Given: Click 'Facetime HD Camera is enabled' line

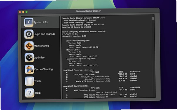Looking at the screenshot, I should coord(77,27).
